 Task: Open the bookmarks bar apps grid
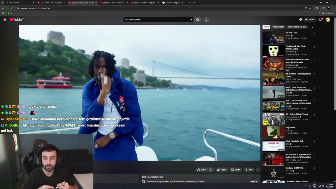(3, 13)
